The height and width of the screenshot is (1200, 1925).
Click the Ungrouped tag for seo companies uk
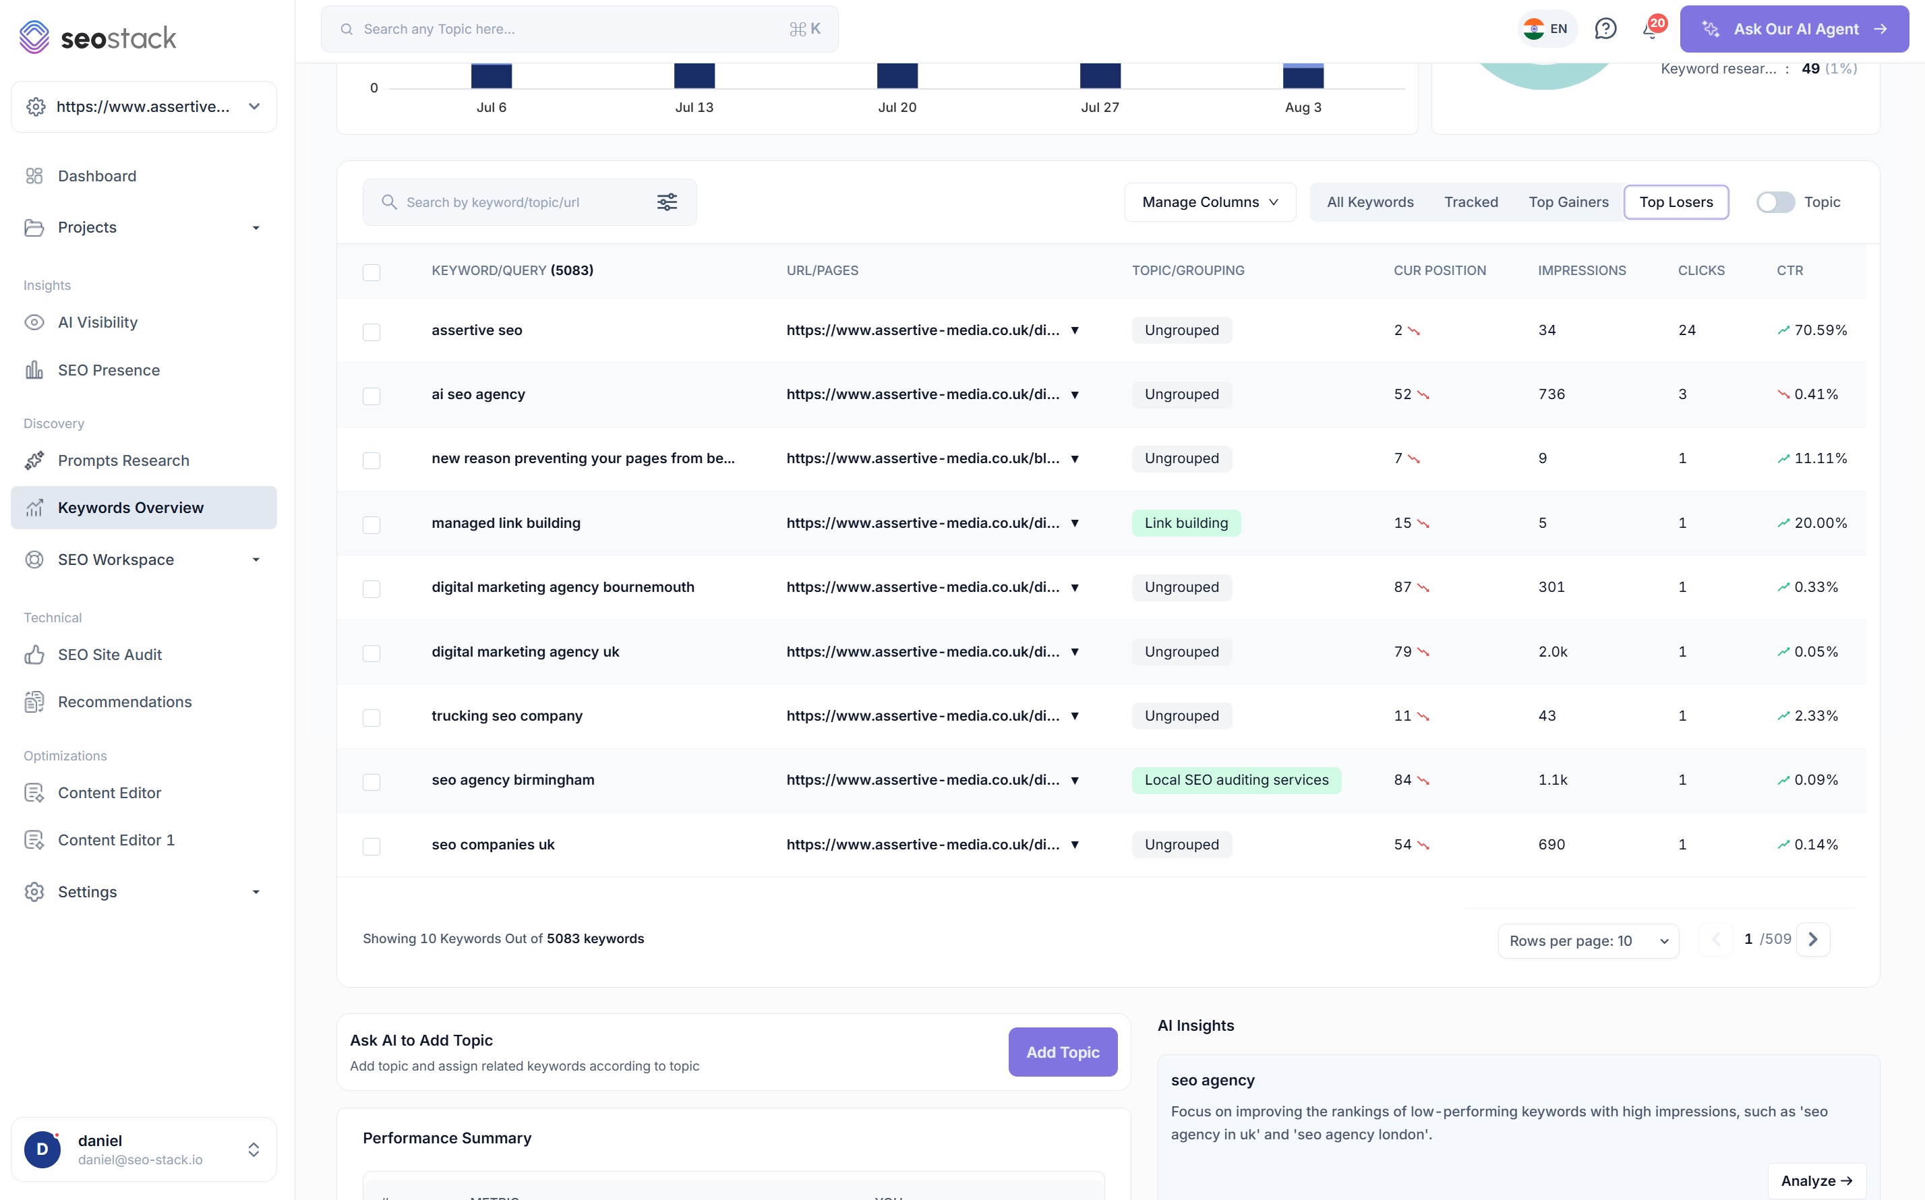[1181, 845]
